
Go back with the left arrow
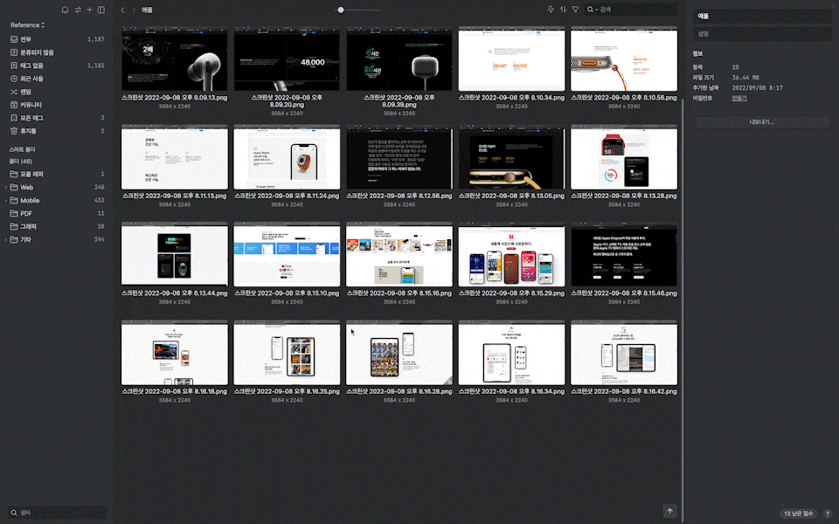coord(122,10)
